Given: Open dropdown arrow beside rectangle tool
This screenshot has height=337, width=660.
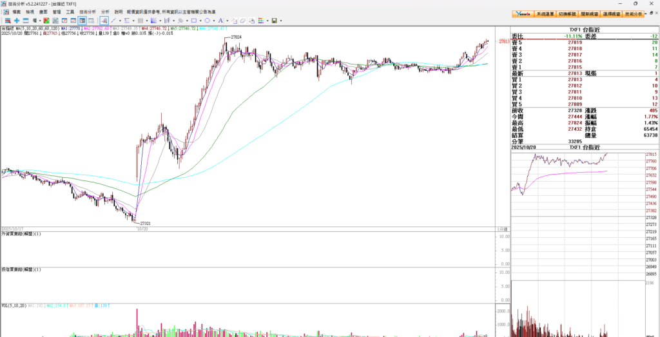Looking at the screenshot, I should [x=200, y=21].
